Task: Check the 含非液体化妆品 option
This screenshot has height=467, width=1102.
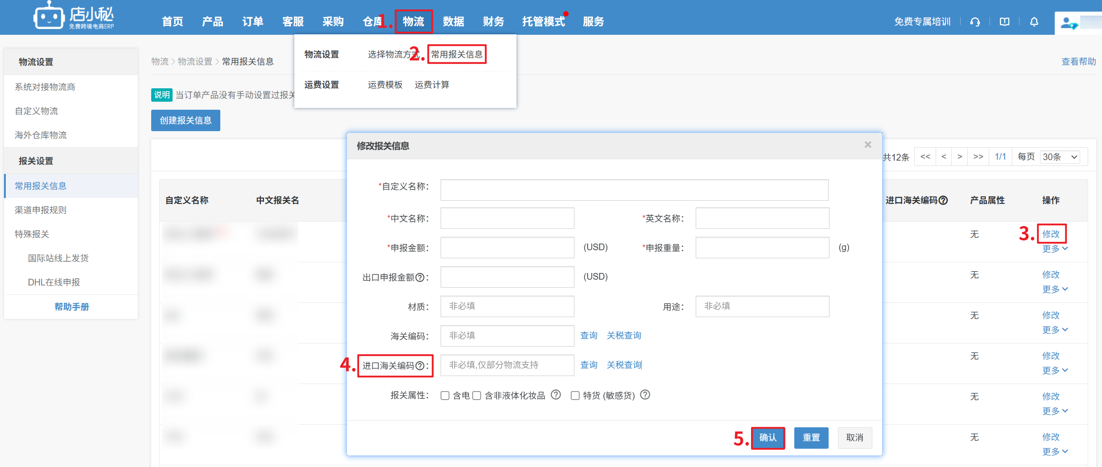Action: [x=477, y=396]
